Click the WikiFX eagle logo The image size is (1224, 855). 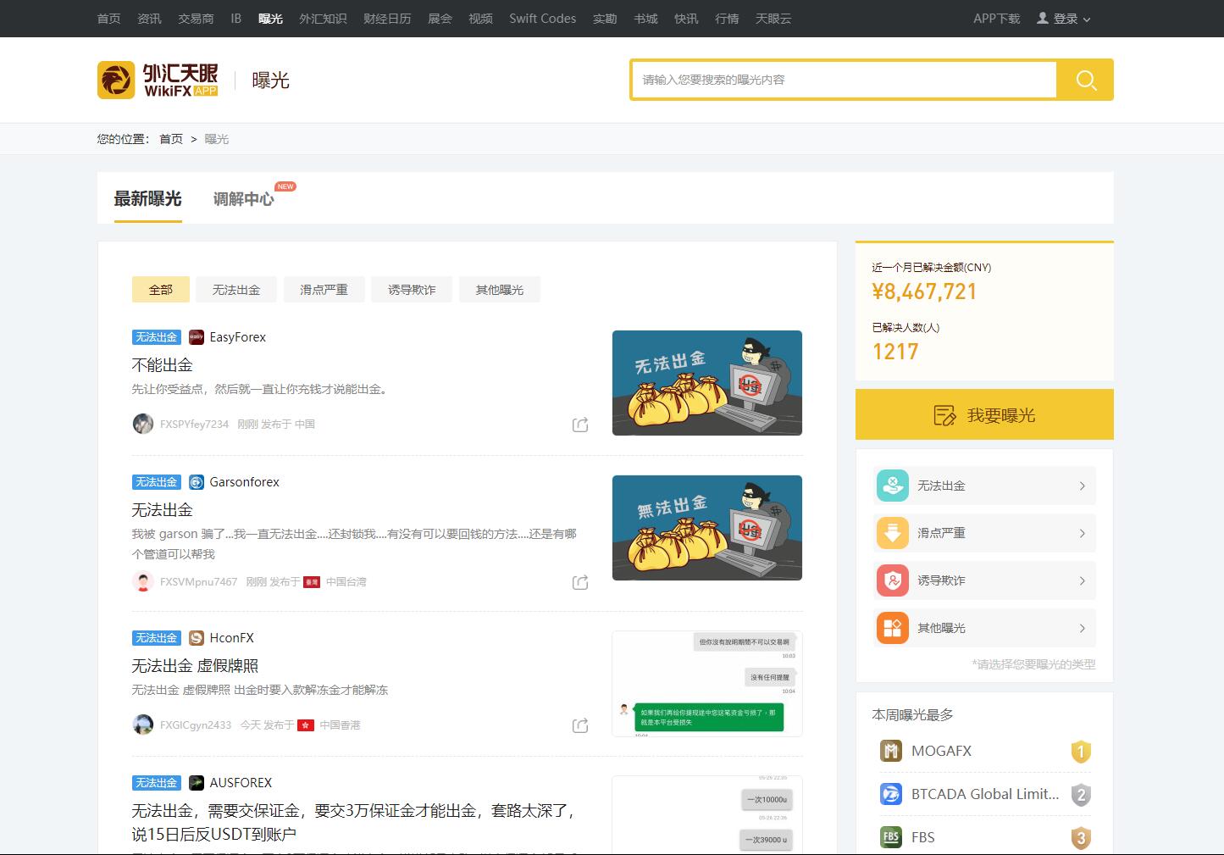[x=116, y=80]
